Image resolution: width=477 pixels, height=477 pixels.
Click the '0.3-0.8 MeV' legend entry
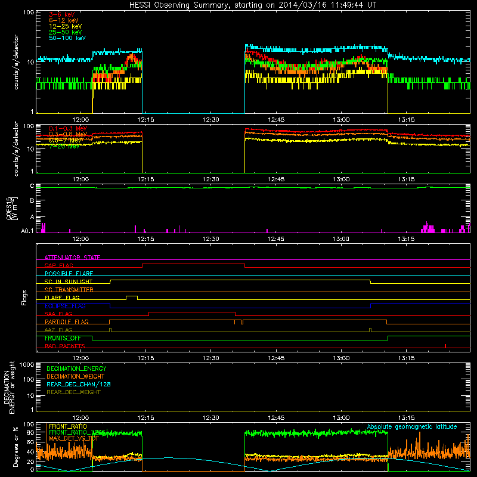68,134
